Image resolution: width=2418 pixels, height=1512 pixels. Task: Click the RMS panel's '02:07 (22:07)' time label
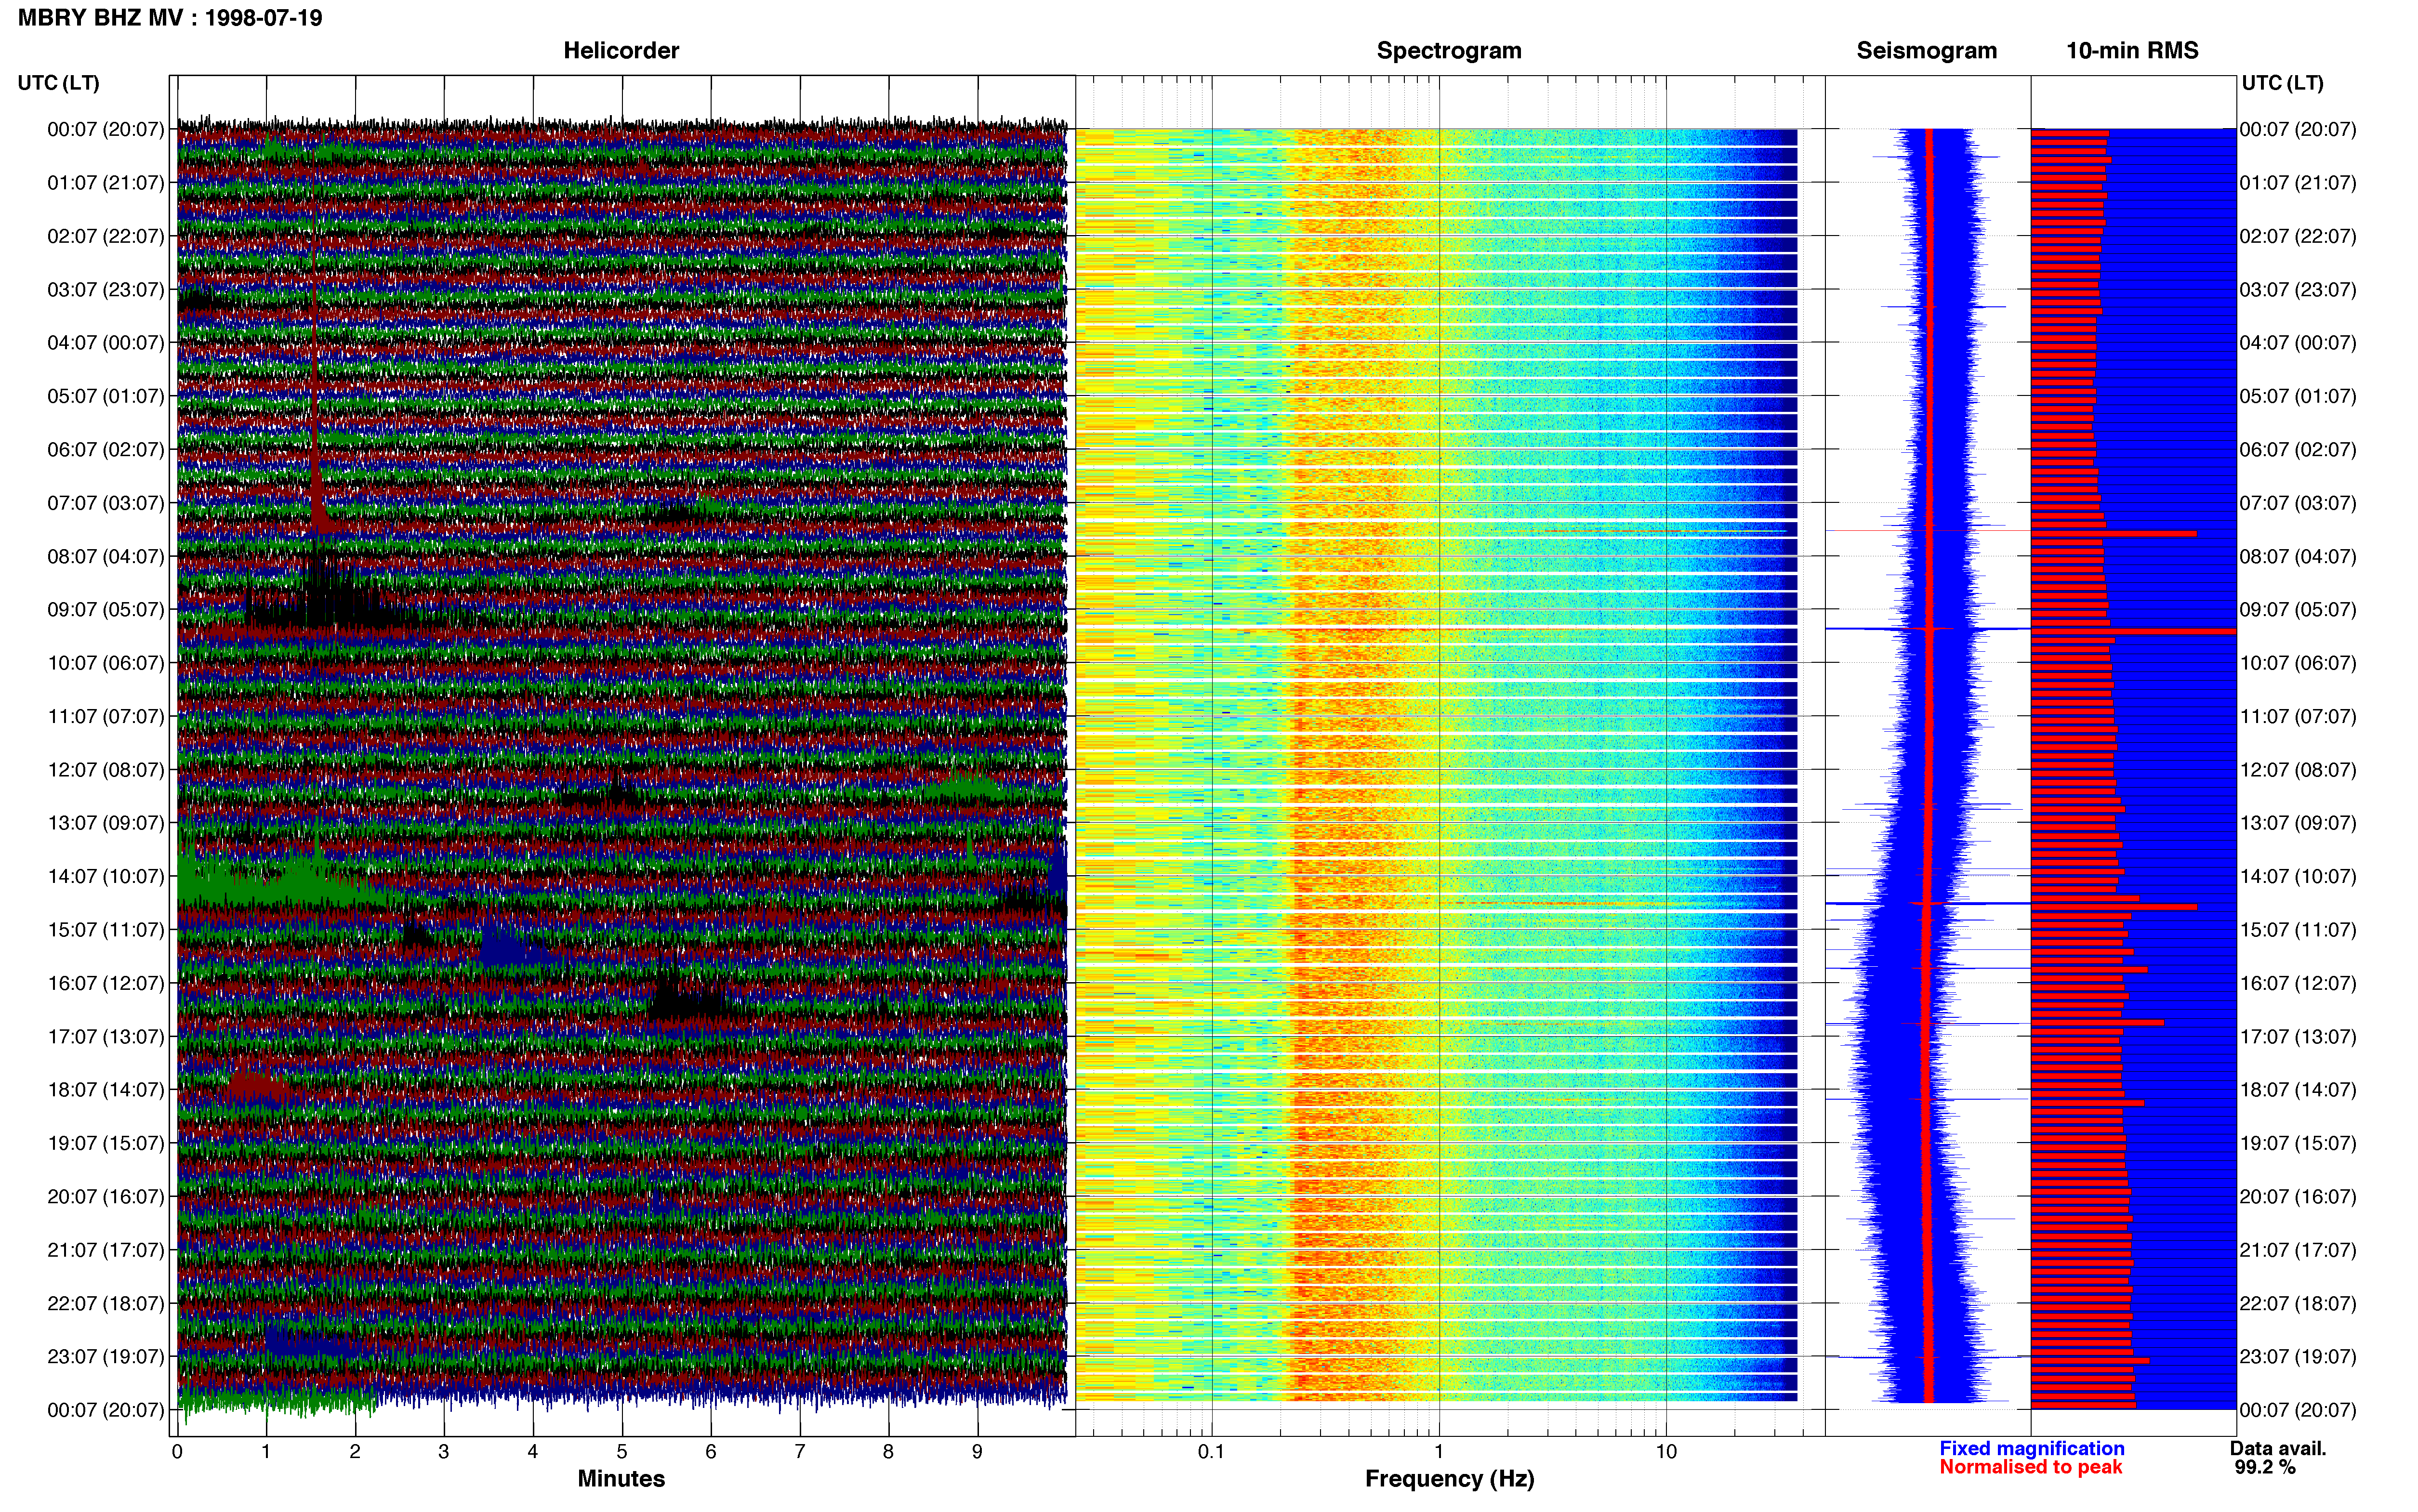click(x=2298, y=236)
